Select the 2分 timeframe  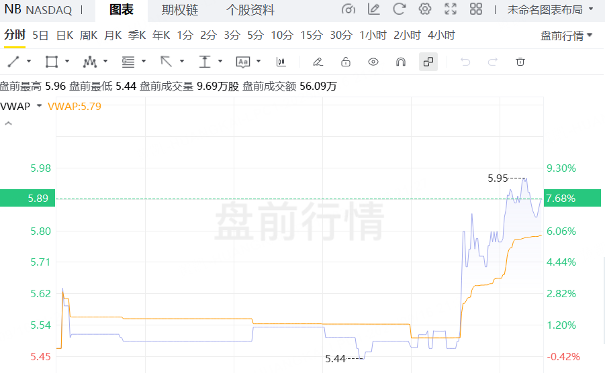208,36
